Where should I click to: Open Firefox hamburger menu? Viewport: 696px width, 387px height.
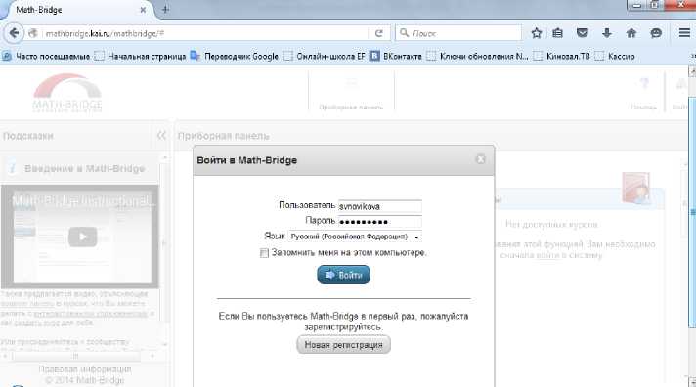(x=684, y=33)
